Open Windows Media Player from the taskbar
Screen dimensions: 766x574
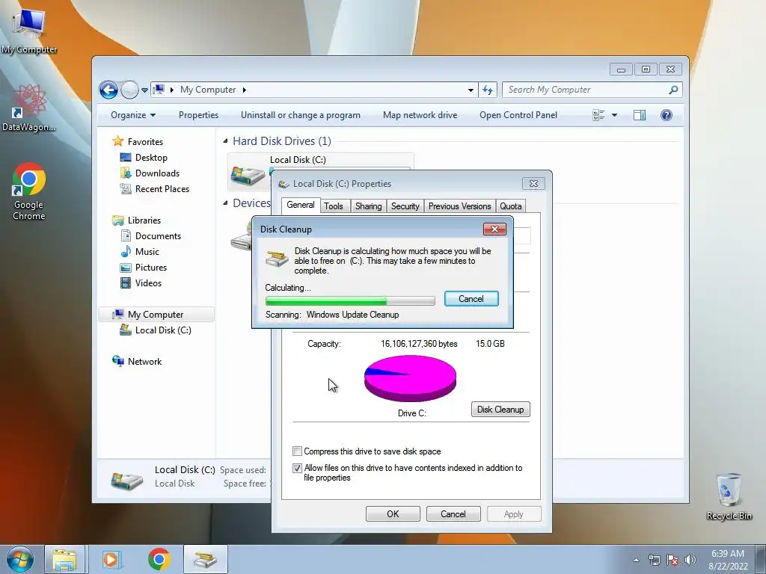(111, 559)
